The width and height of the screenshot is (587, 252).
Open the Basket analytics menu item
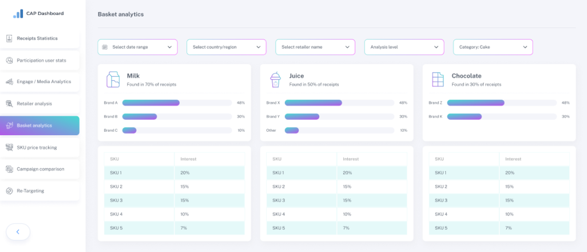[x=40, y=125]
